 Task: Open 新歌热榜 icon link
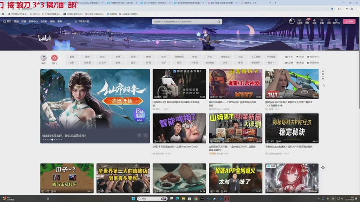pyautogui.click(x=313, y=62)
